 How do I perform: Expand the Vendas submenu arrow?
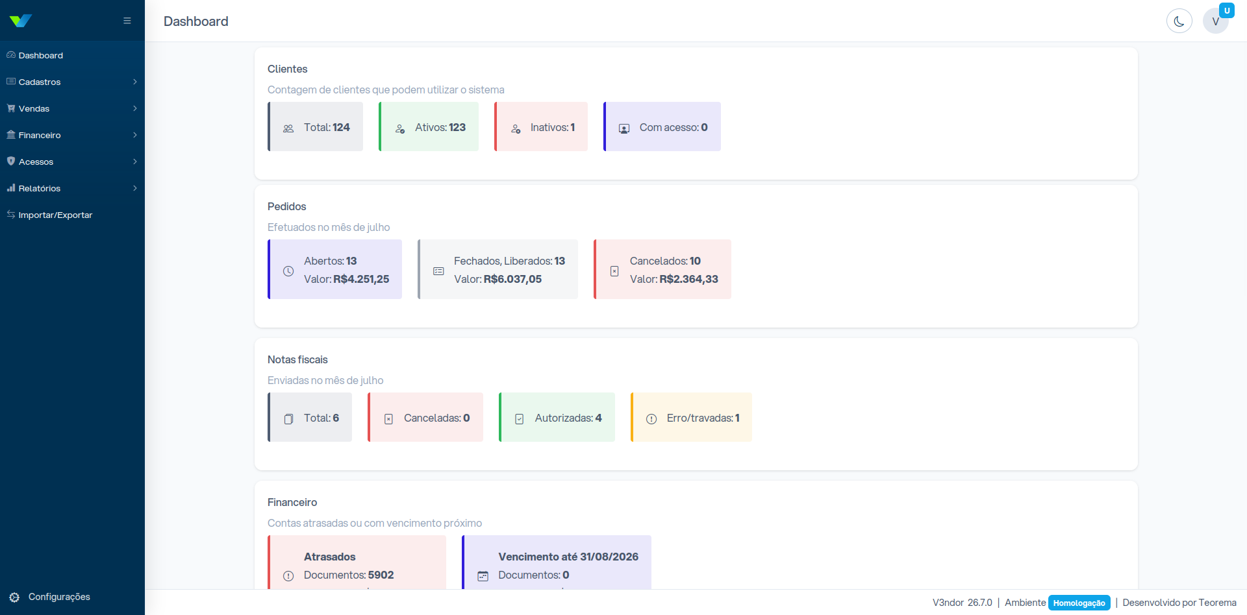coord(135,108)
